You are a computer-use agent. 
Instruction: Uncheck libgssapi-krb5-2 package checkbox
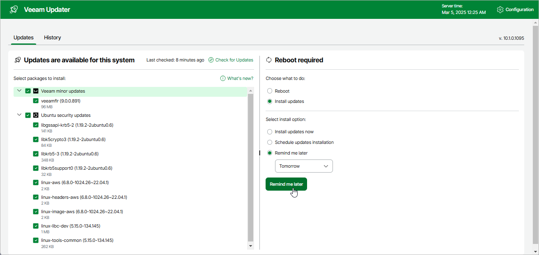tap(36, 125)
